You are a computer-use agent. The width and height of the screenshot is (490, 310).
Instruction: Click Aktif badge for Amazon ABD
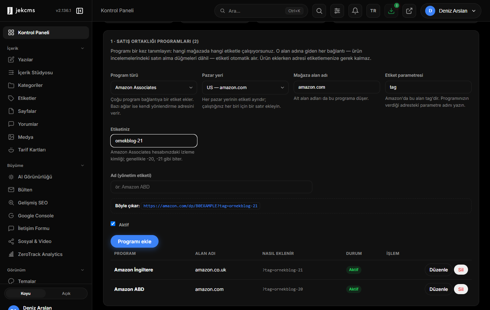click(354, 289)
